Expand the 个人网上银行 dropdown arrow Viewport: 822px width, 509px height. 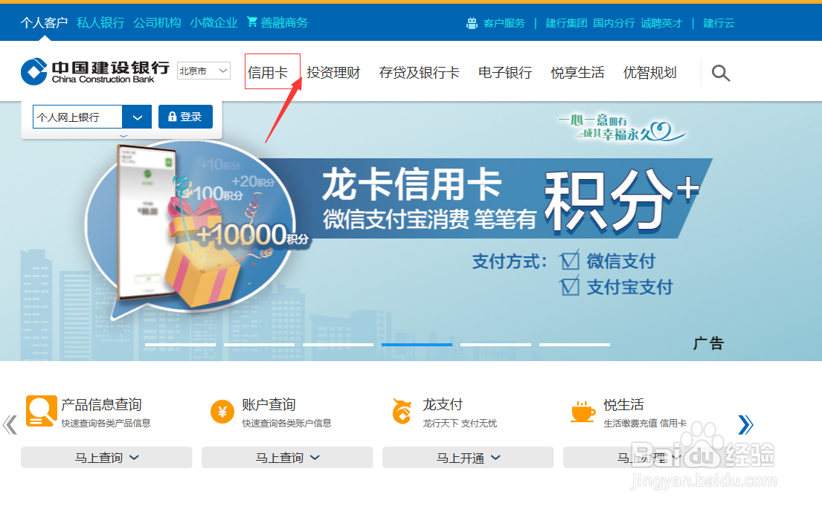[137, 117]
